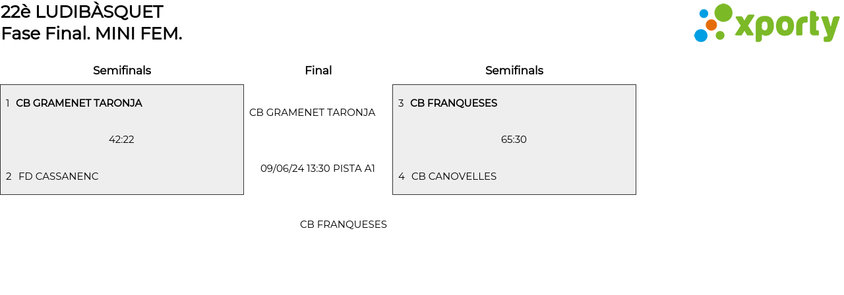Click the Xporty logo
The height and width of the screenshot is (295, 844).
coord(766,24)
